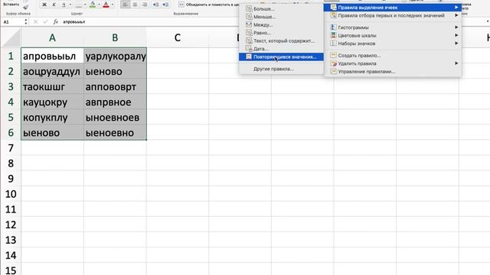The image size is (490, 275).
Task: Align text to the right
Action: (x=145, y=5)
